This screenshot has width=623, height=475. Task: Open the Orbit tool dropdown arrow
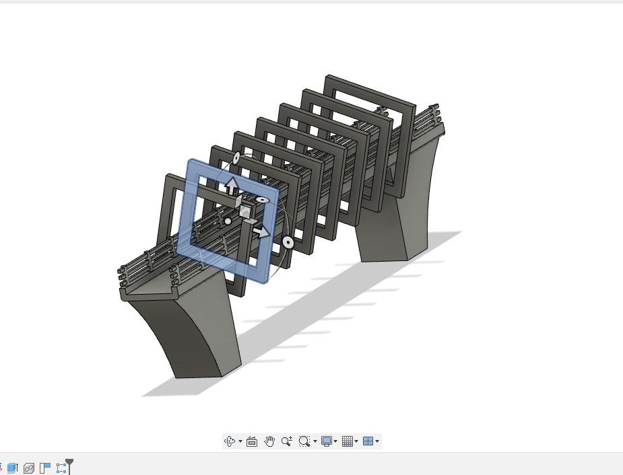pos(240,441)
